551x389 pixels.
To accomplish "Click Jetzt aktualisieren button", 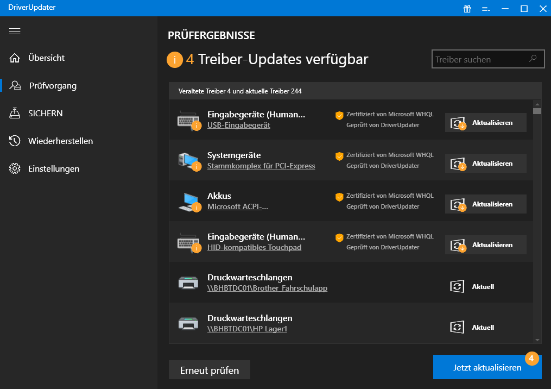I will 487,367.
